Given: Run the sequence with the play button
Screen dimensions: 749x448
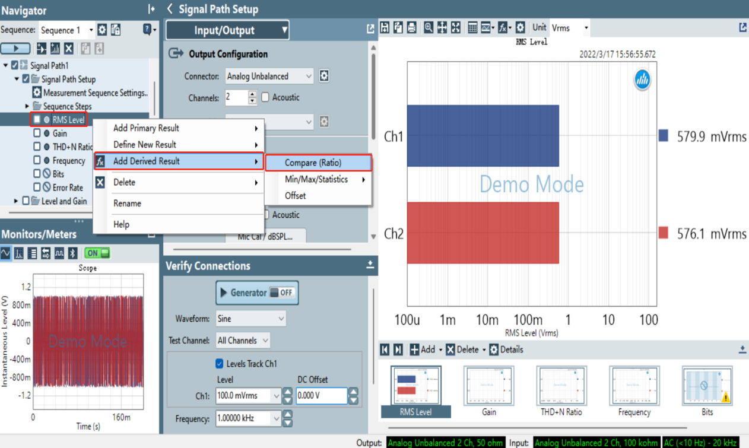Looking at the screenshot, I should click(x=16, y=49).
